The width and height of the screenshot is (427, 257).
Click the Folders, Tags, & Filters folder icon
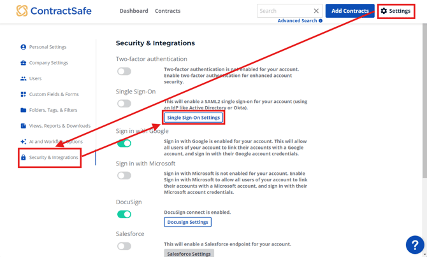tap(24, 110)
